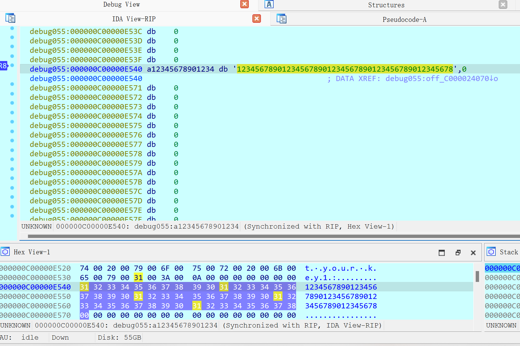The image size is (520, 346).
Task: Float the Hex View-1 panel
Action: pyautogui.click(x=458, y=253)
